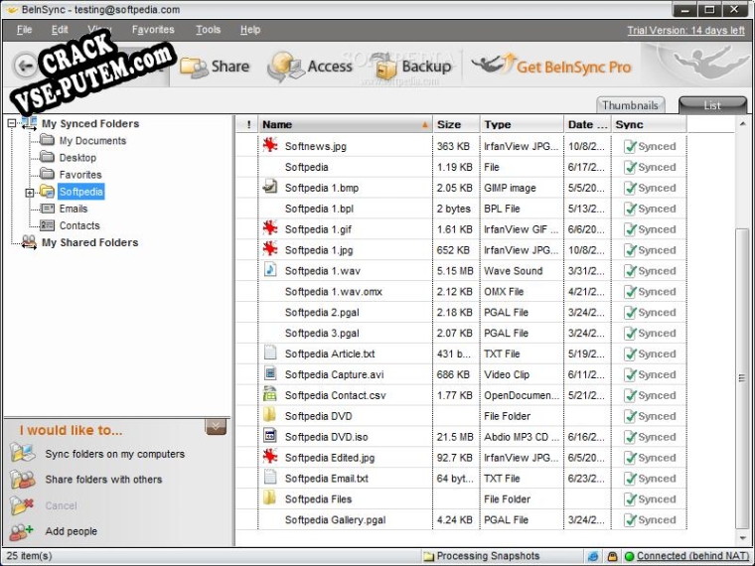Click the exclamation mark column header
Screen dimensions: 755x566
[248, 125]
